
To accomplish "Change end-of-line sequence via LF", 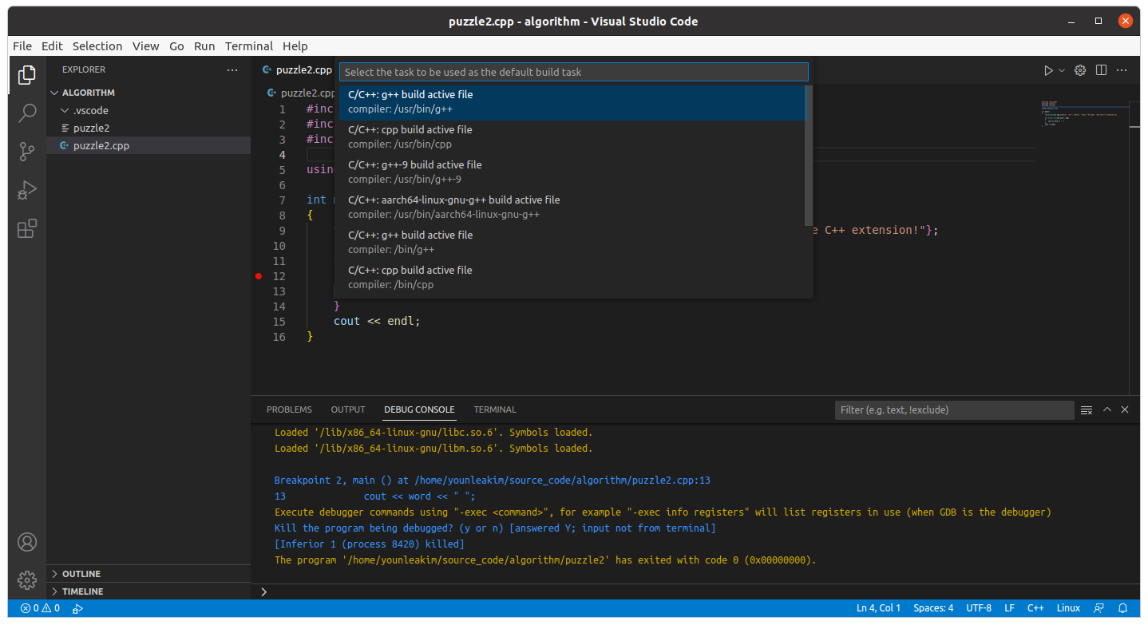I will tap(1009, 608).
